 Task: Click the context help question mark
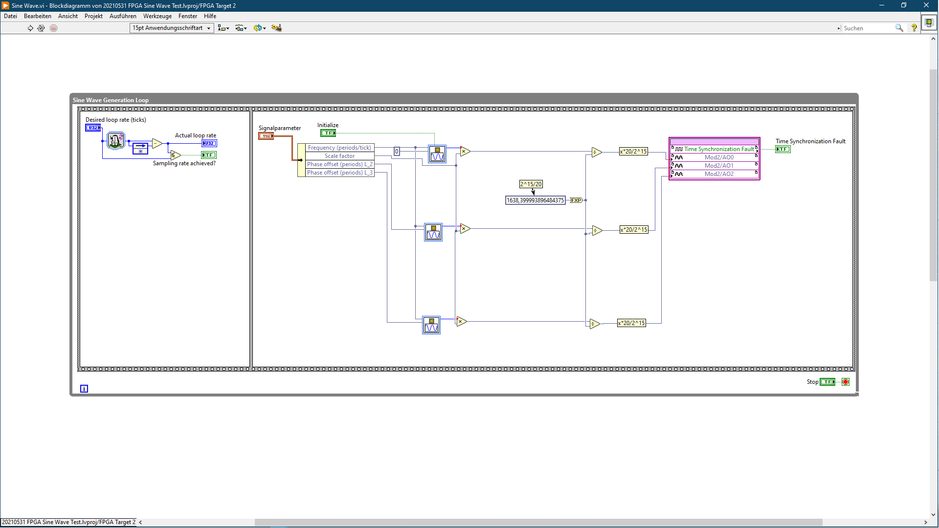[x=914, y=28]
